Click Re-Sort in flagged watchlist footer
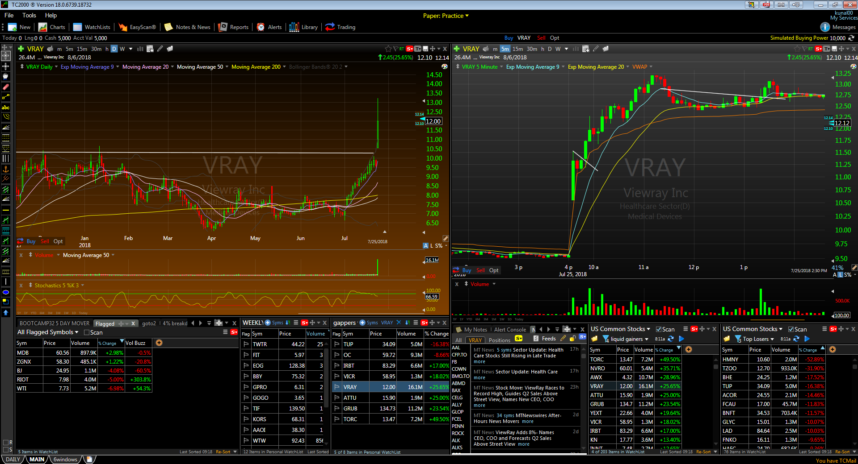The height and width of the screenshot is (464, 858). click(x=223, y=452)
